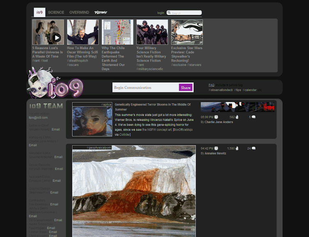Select the #tips tag near Share
The image size is (309, 237).
238,90
